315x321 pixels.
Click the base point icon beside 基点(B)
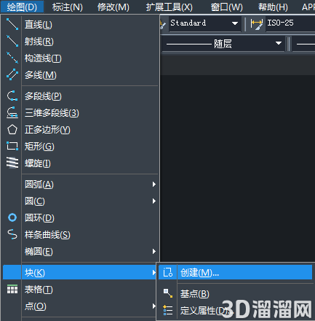coord(168,293)
